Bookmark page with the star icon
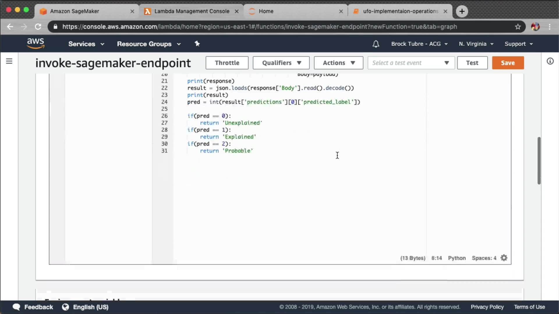This screenshot has height=314, width=559. coord(518,27)
